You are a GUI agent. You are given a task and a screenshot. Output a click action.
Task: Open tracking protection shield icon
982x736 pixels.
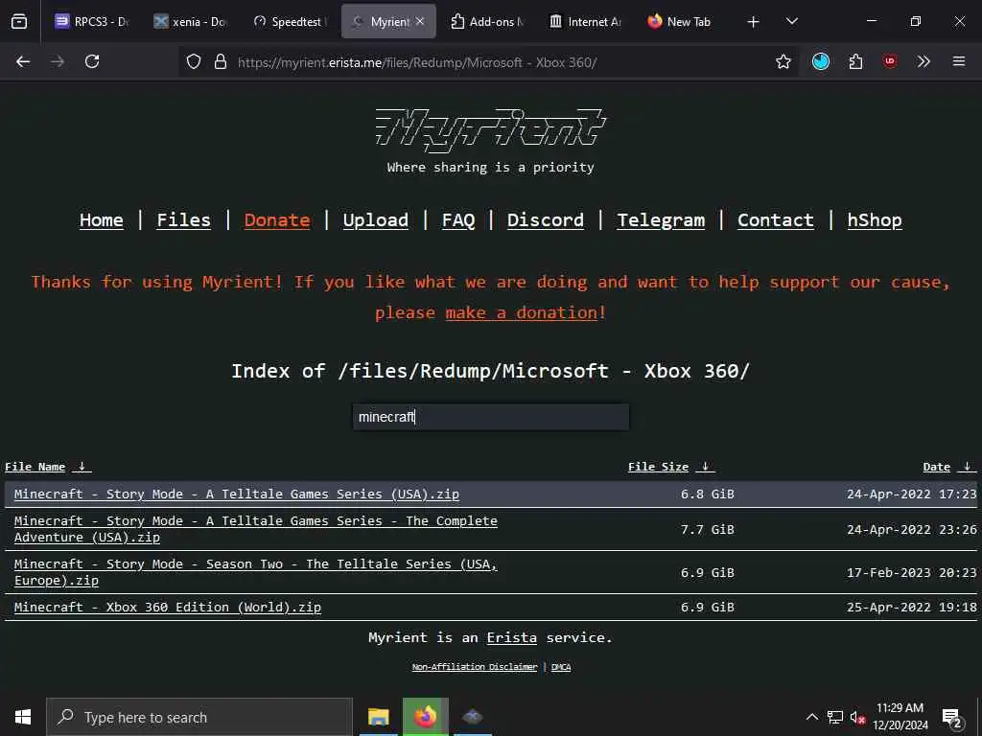click(194, 61)
